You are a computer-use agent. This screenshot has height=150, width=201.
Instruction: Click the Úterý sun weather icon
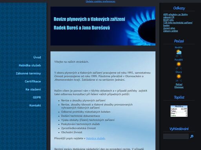pyautogui.click(x=179, y=77)
